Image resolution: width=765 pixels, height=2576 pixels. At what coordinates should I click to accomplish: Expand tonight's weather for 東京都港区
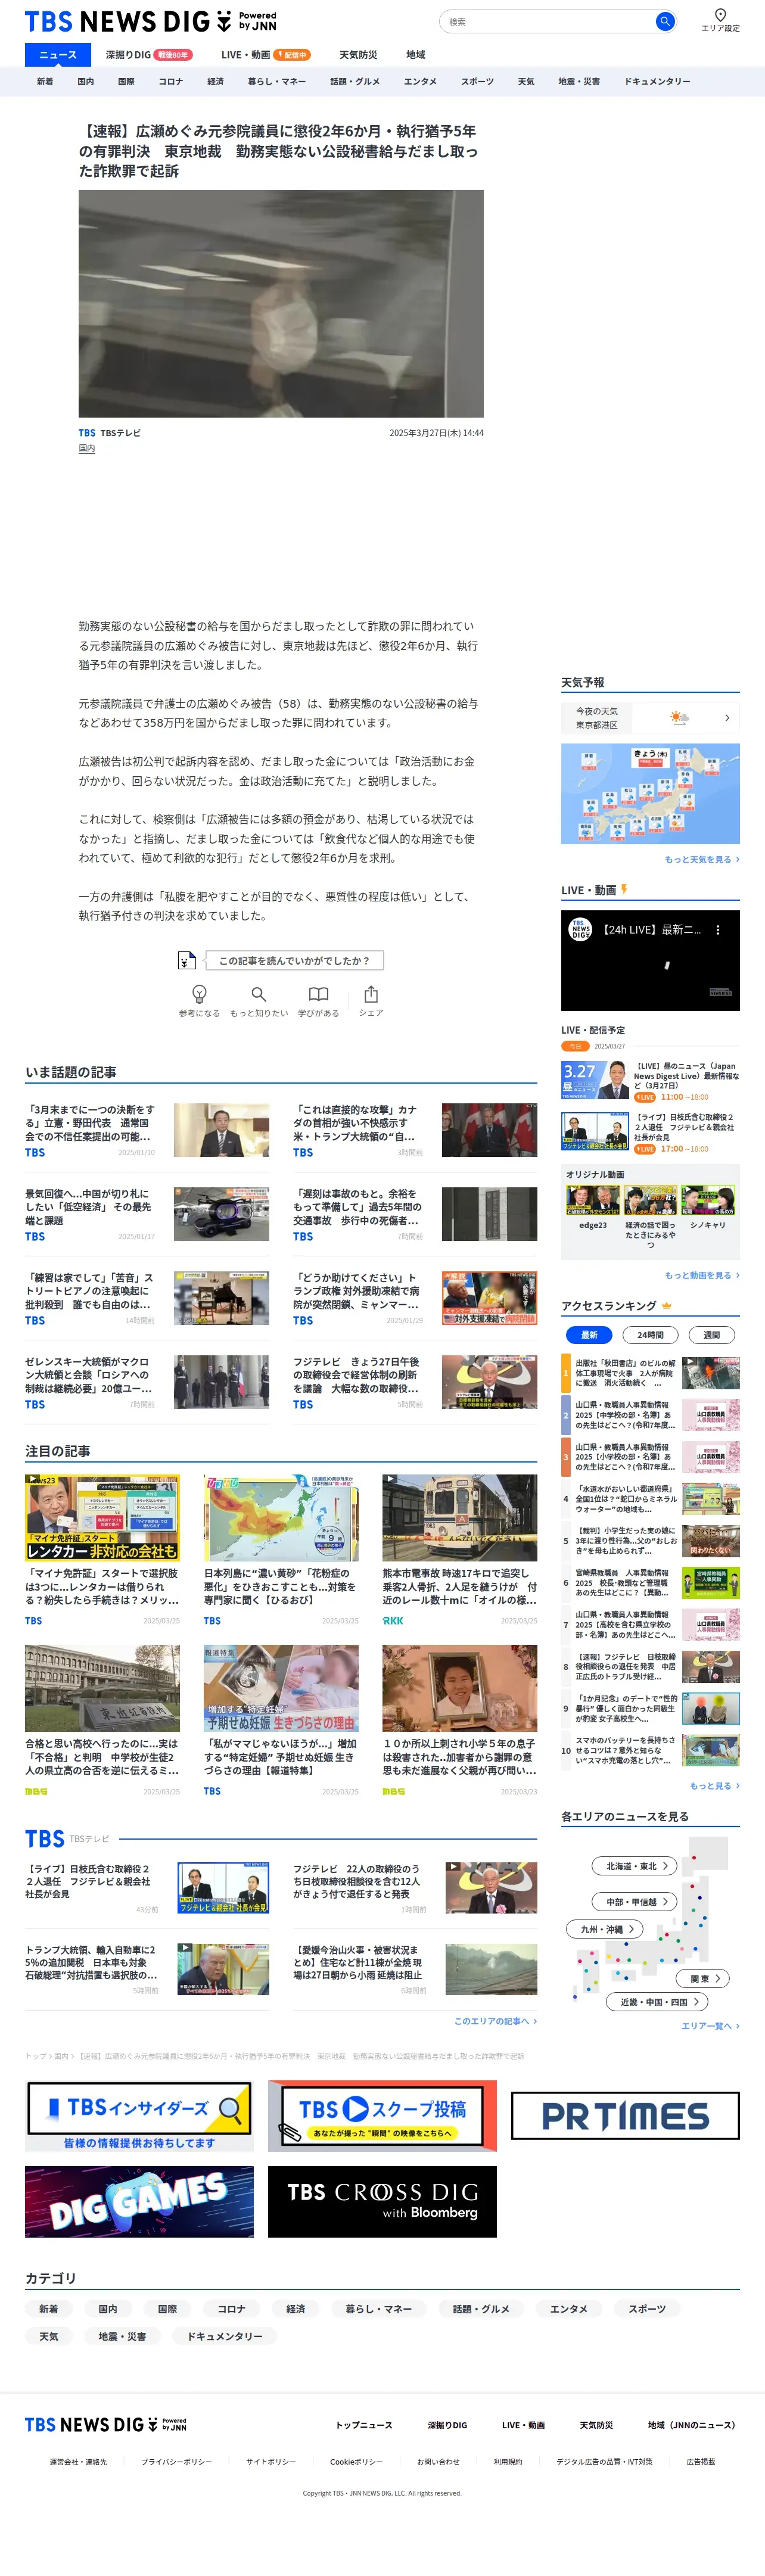pyautogui.click(x=650, y=718)
